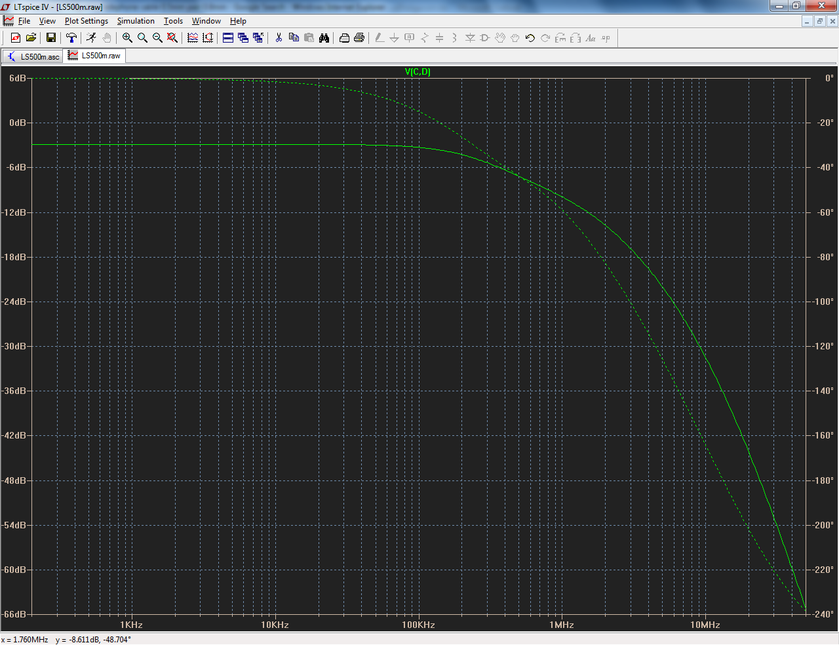Open the Control Panel hammer icon
Image resolution: width=839 pixels, height=645 pixels.
pyautogui.click(x=71, y=38)
